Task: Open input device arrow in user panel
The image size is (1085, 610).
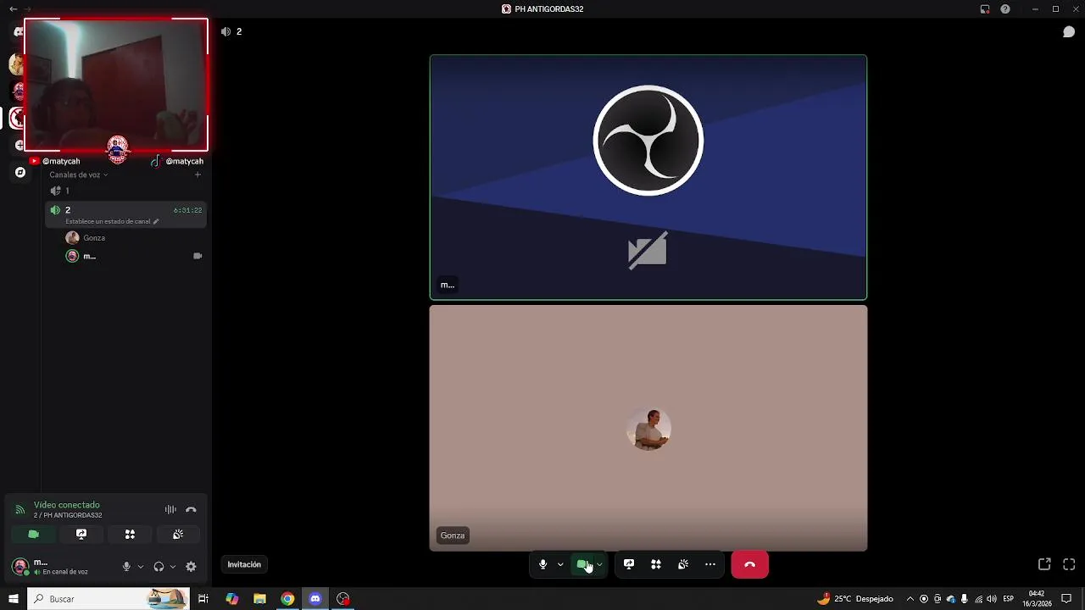Action: pos(141,567)
